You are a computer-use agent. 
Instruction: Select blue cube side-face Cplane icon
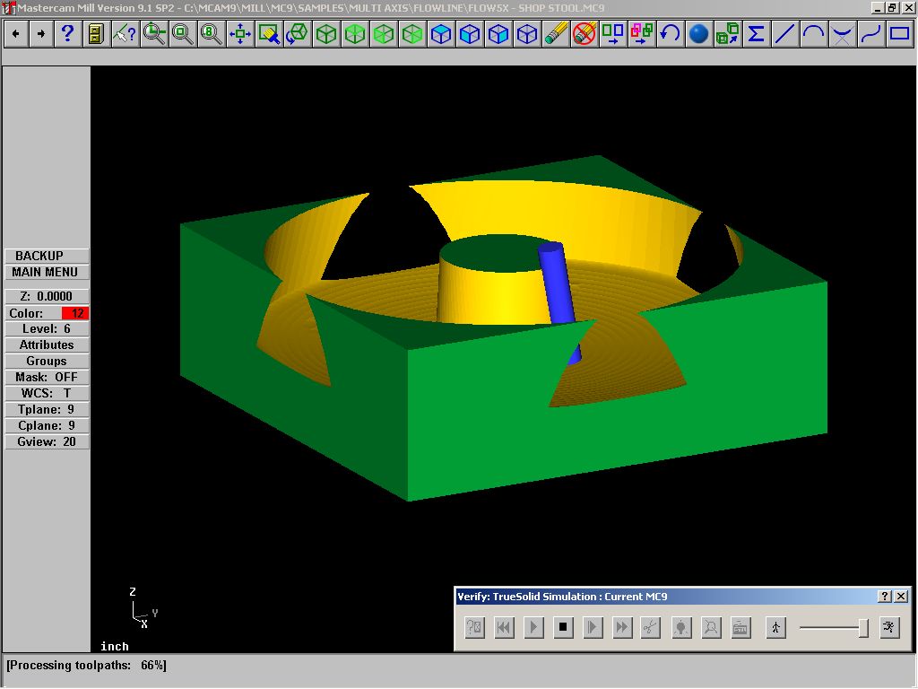click(x=498, y=34)
